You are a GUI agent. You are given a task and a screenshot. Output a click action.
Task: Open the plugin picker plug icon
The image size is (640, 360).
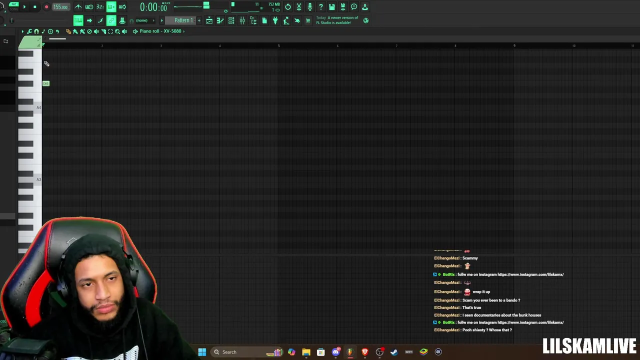coord(275,20)
